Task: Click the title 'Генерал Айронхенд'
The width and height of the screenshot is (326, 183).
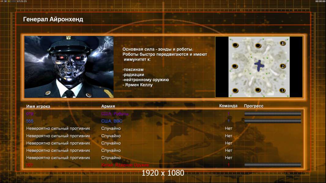Action: click(x=53, y=19)
